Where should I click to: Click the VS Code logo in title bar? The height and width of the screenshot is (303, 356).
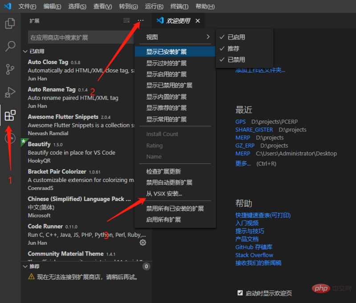point(8,6)
